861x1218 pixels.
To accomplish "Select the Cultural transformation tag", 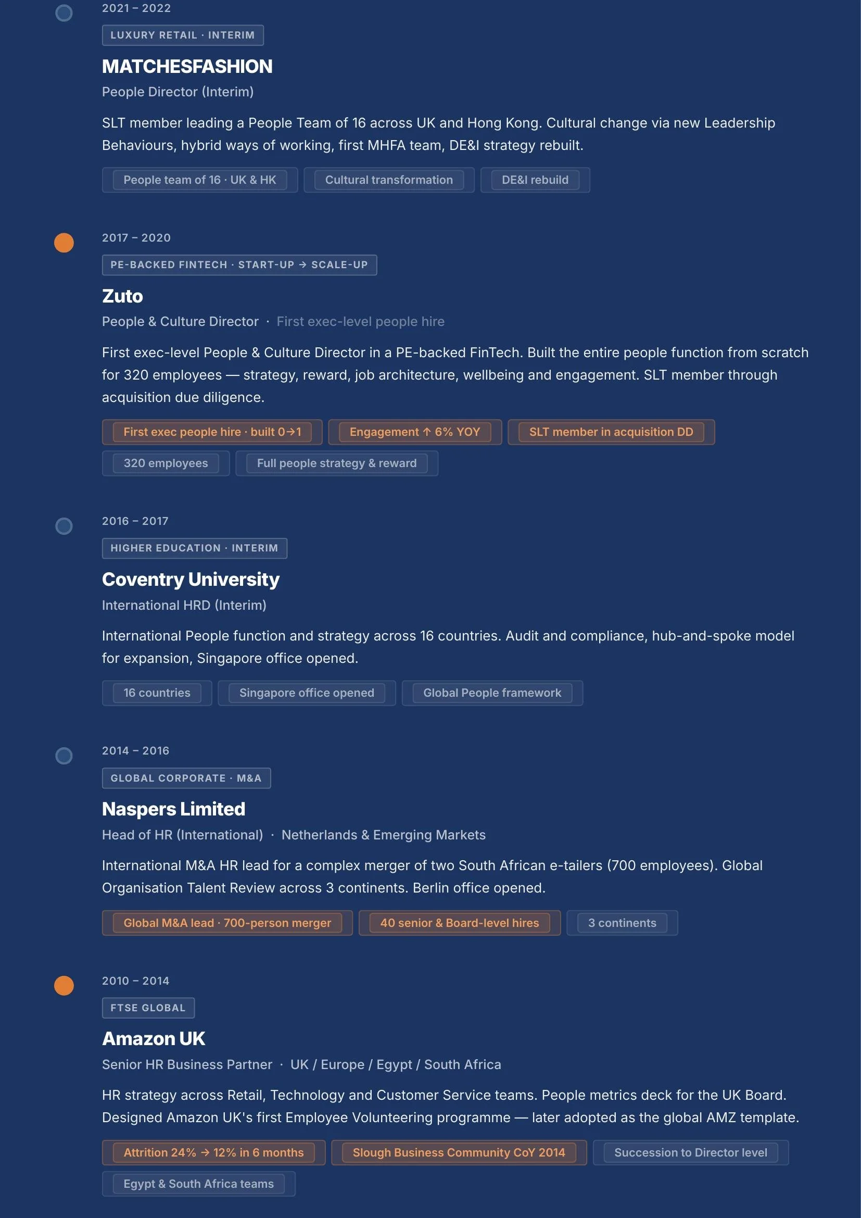I will coord(389,180).
